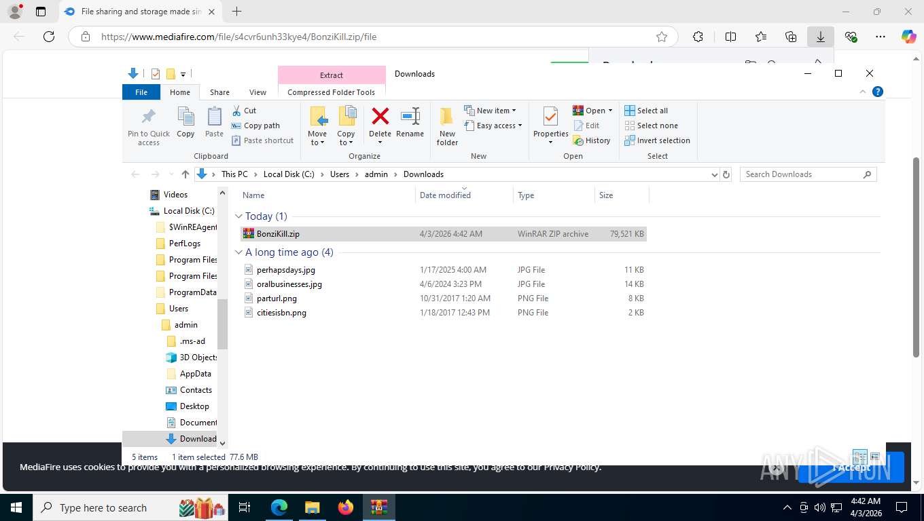Click the red Delete icon
This screenshot has height=521, width=924.
(380, 116)
